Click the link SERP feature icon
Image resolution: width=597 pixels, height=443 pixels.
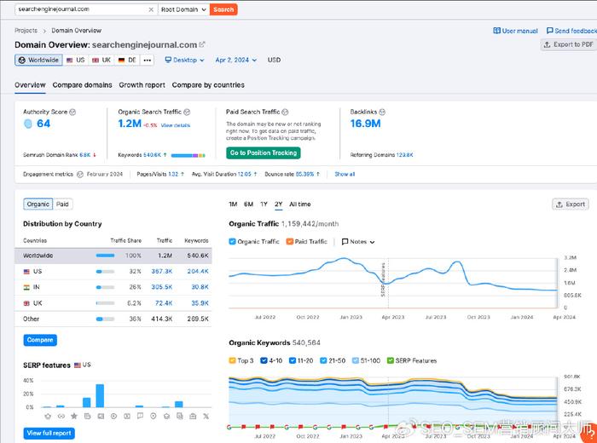pos(61,416)
